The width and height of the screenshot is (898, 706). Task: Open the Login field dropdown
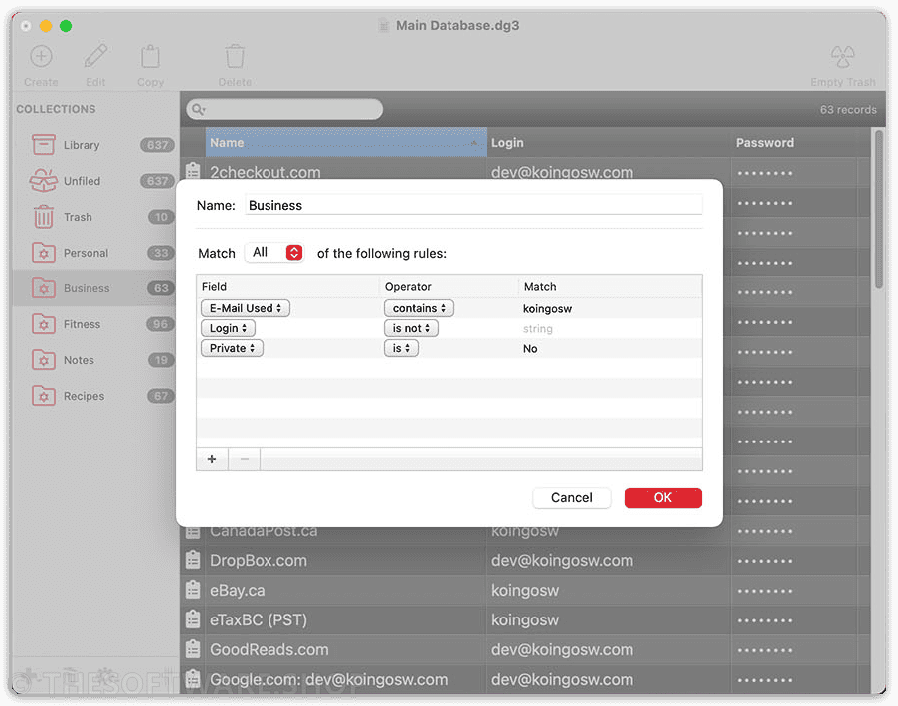coord(228,328)
